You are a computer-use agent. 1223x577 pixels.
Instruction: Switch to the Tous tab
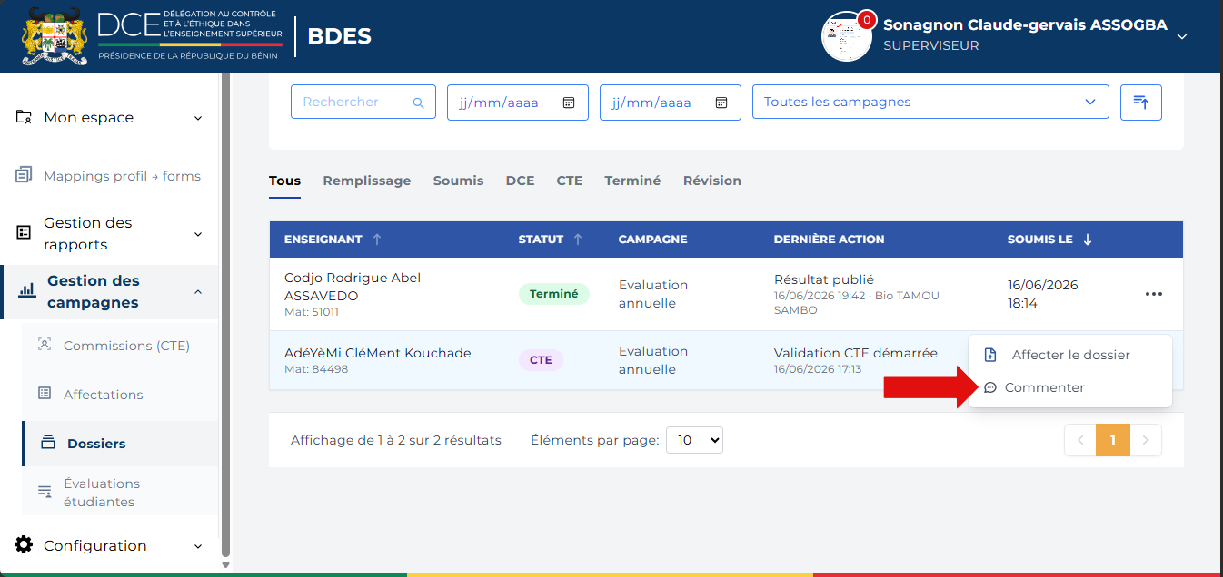point(284,181)
